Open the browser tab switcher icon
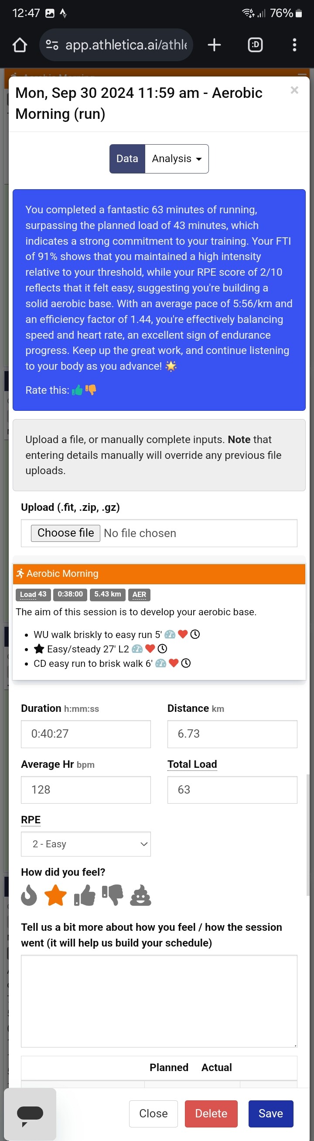 coord(255,45)
